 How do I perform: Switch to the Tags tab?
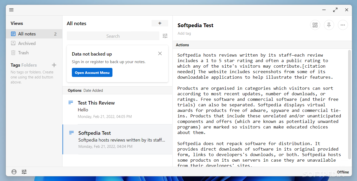(x=15, y=65)
